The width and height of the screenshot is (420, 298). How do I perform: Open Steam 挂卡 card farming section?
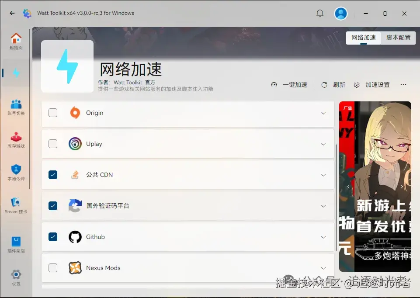(16, 203)
